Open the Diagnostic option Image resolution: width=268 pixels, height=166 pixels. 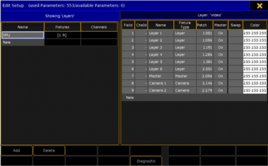(x=146, y=161)
